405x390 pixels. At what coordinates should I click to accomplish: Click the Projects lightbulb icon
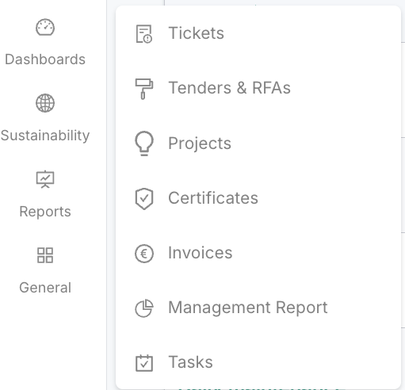(x=144, y=143)
